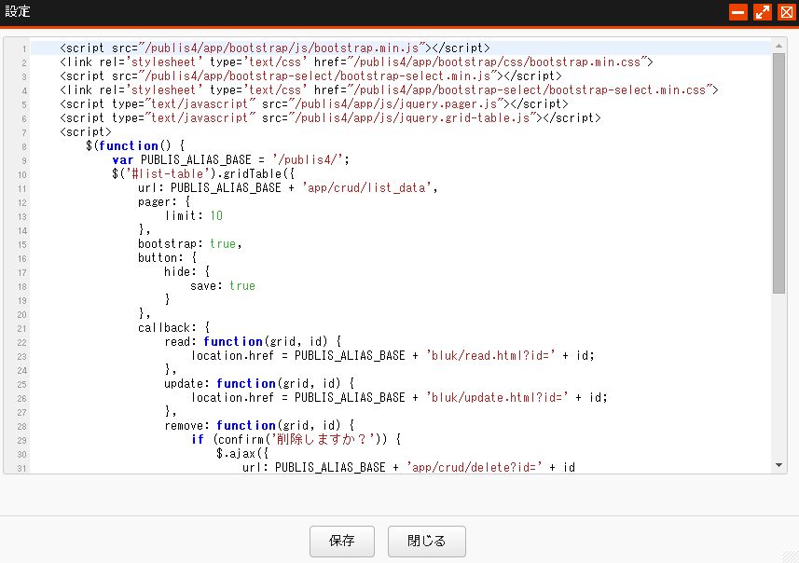Click the 'update: function(grid, id)' line
The width and height of the screenshot is (799, 563).
click(259, 384)
